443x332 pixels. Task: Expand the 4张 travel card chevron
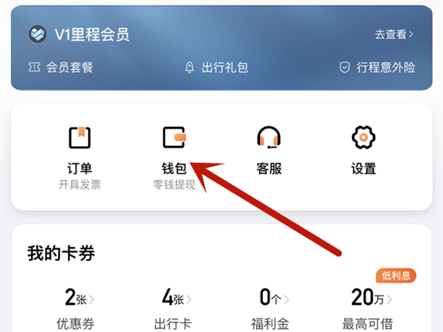coord(189,300)
